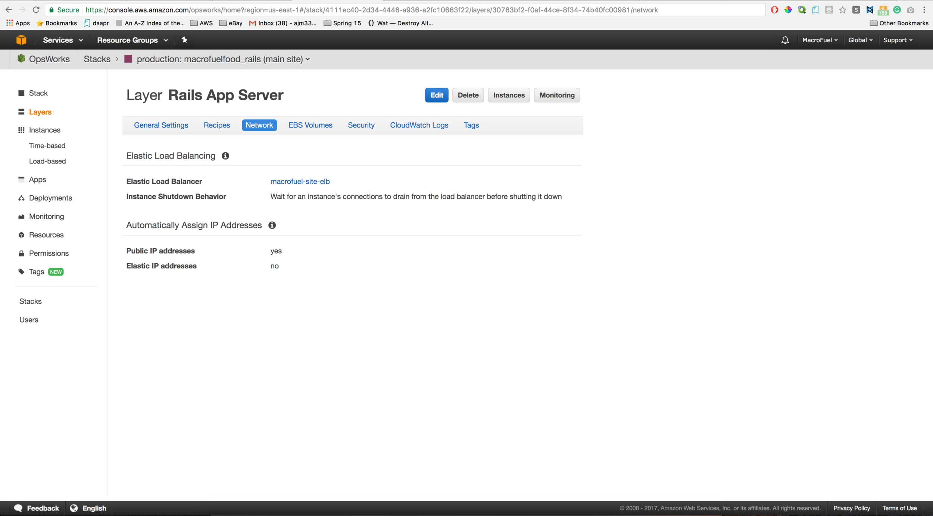Switch to the General Settings tab

pyautogui.click(x=161, y=125)
